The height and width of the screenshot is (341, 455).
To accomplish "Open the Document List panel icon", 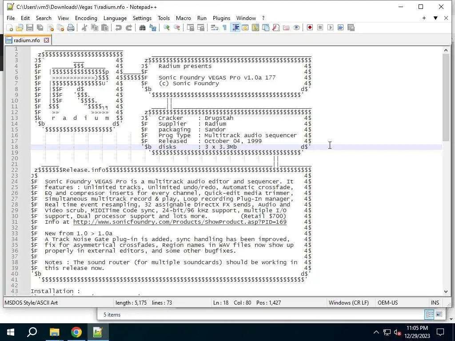I will click(266, 28).
